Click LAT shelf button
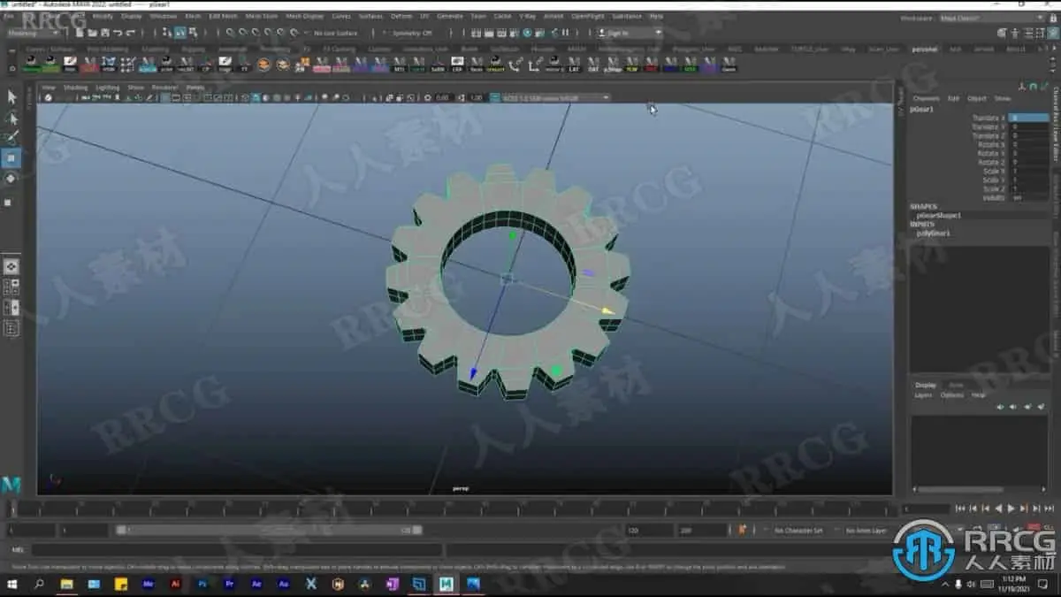The image size is (1061, 597). pyautogui.click(x=574, y=65)
